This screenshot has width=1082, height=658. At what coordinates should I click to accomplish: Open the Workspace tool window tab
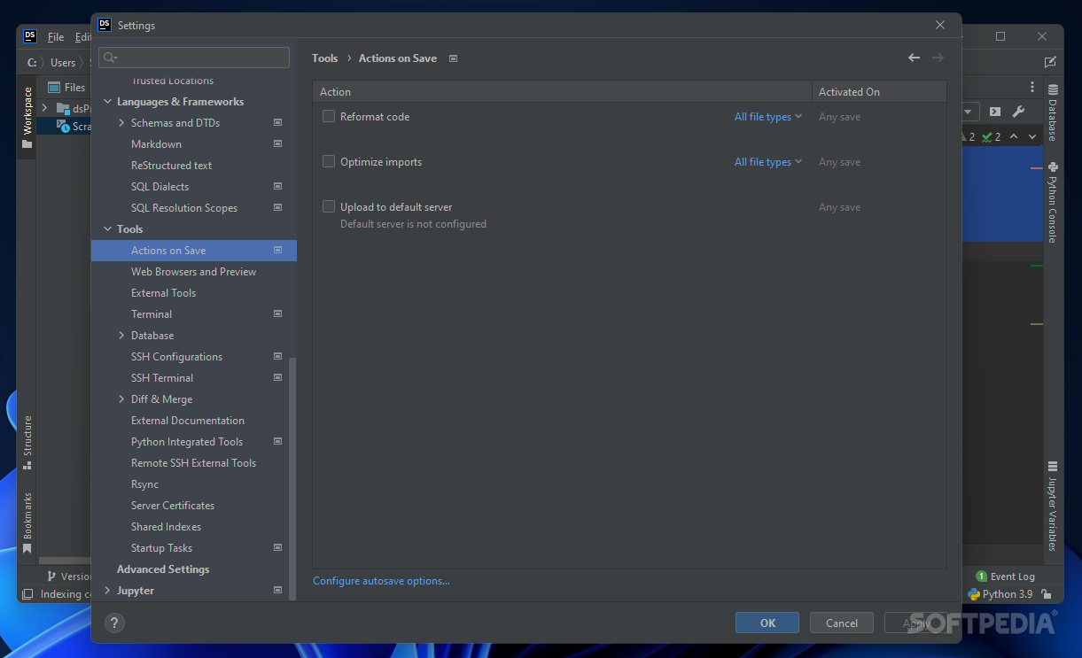click(x=27, y=118)
